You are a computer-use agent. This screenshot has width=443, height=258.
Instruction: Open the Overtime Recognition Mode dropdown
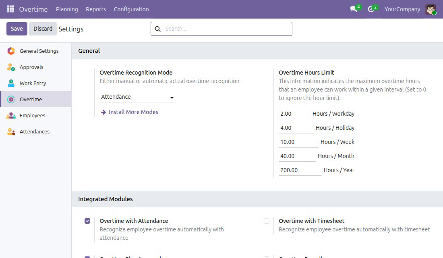point(137,97)
